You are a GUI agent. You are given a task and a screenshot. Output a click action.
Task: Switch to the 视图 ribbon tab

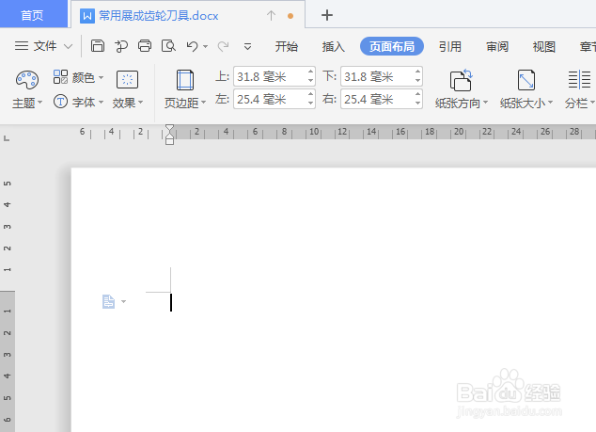click(544, 46)
